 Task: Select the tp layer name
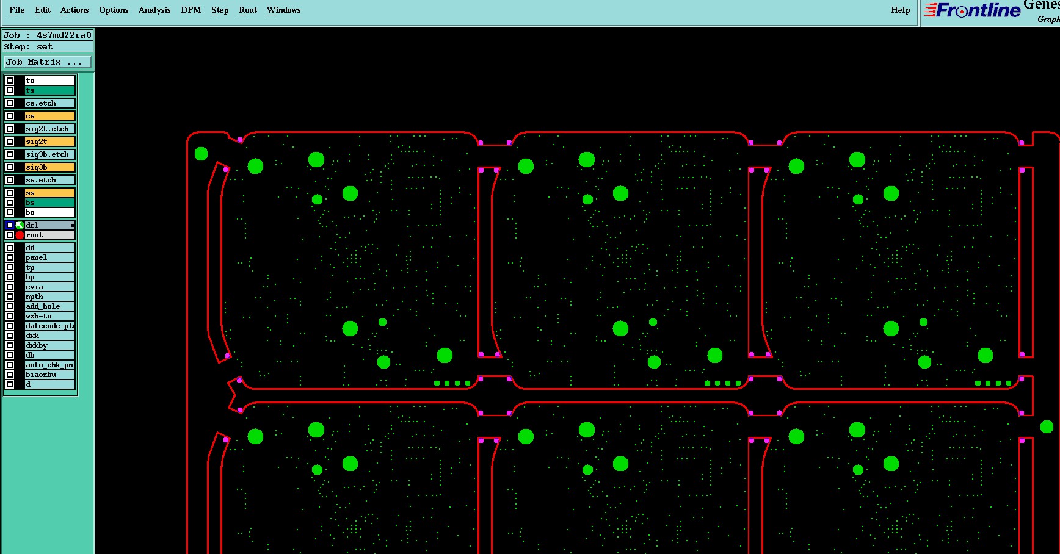pyautogui.click(x=50, y=267)
